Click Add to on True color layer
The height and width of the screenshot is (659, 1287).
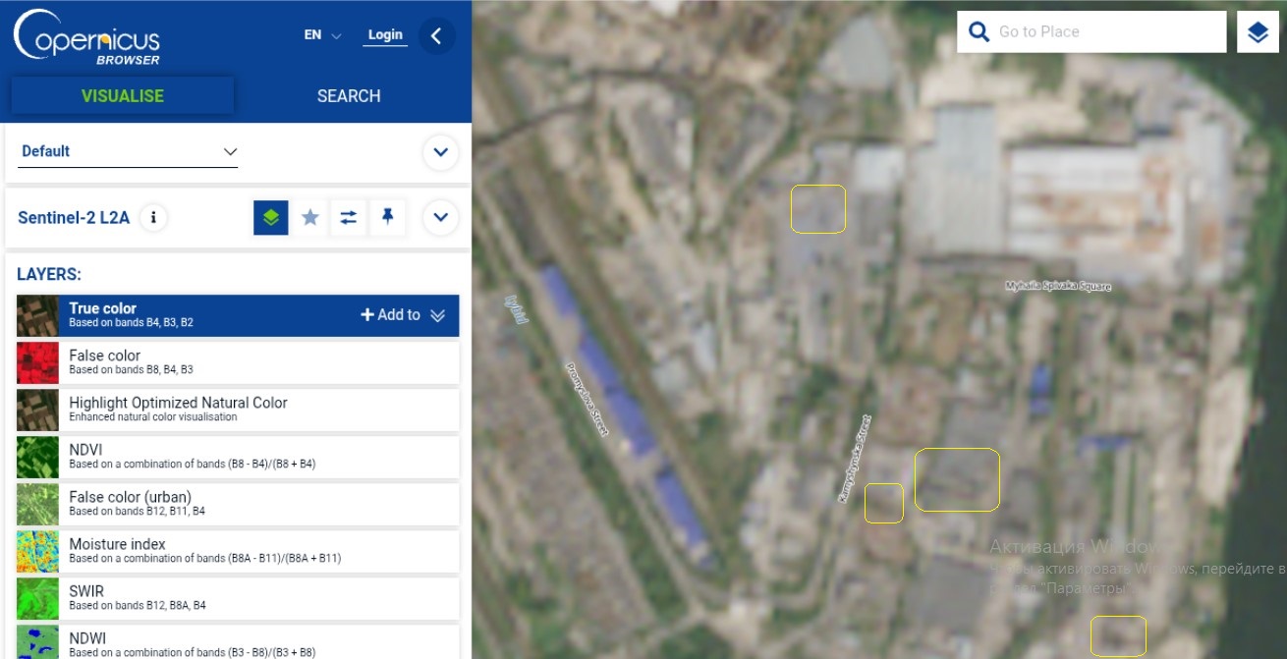391,315
